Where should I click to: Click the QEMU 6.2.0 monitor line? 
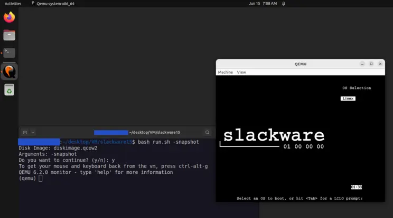[x=96, y=172]
